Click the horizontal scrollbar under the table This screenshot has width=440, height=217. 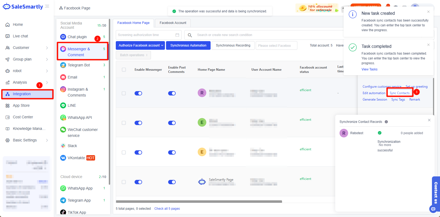(x=199, y=201)
